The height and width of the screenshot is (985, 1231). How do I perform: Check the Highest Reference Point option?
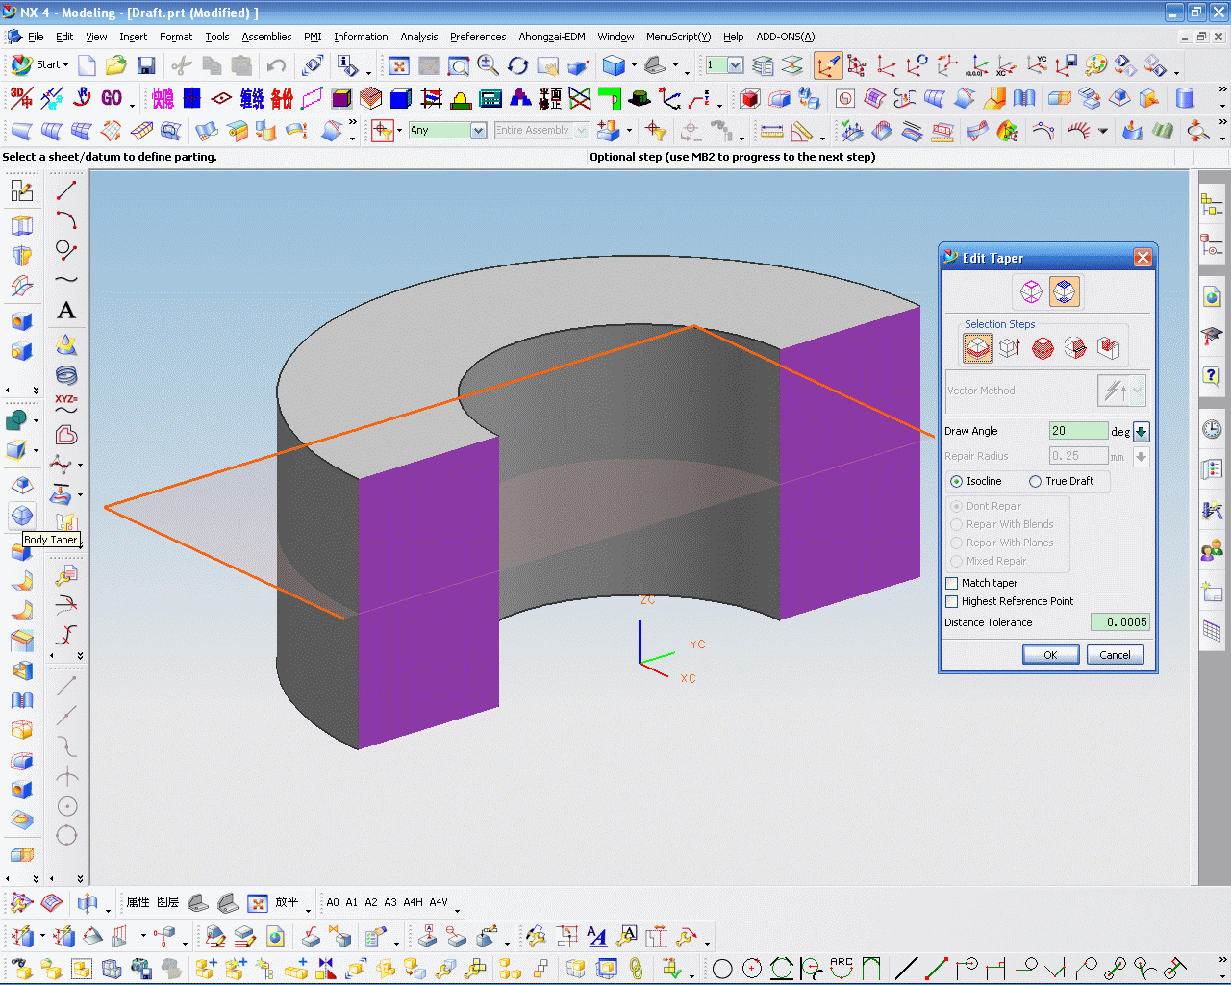pos(952,601)
